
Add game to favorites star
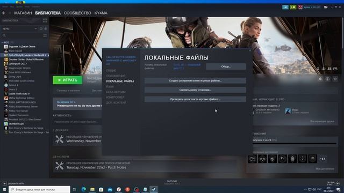(335, 79)
